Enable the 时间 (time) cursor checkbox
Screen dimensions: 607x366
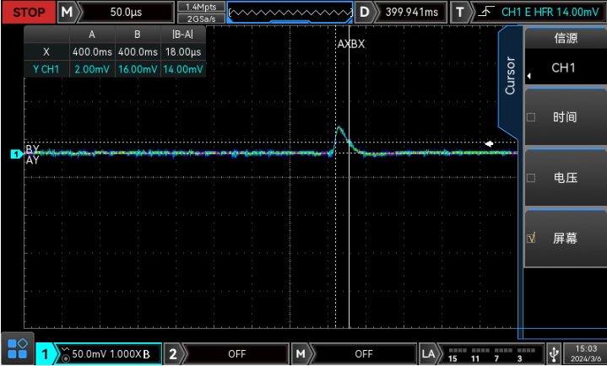point(531,117)
